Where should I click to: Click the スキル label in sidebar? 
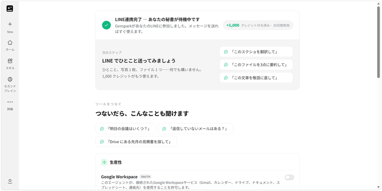[x=10, y=68]
